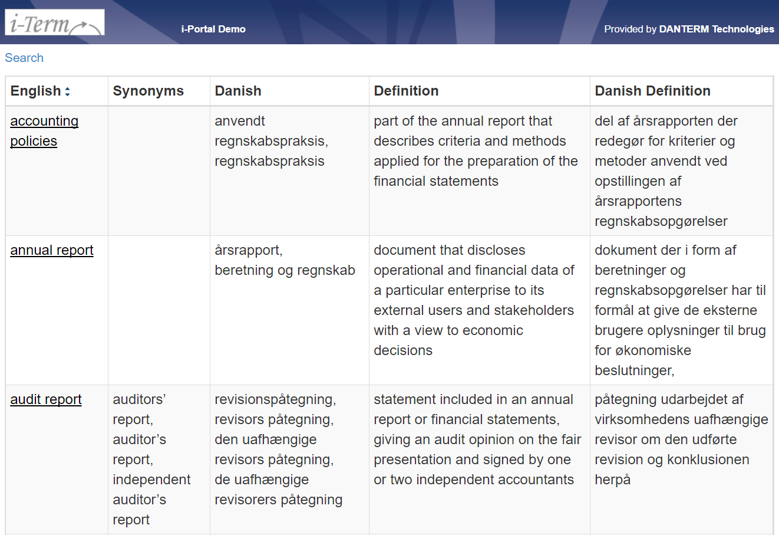
Task: Select the Synonyms column header
Action: click(x=159, y=91)
